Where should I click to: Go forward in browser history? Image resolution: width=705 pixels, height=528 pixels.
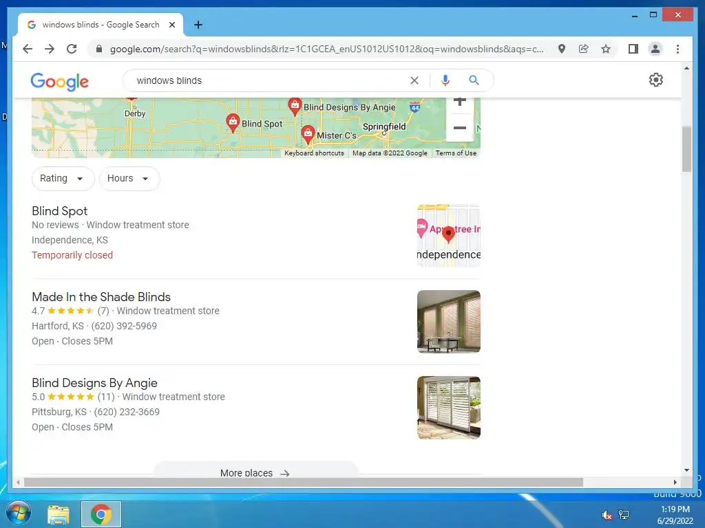pyautogui.click(x=50, y=49)
